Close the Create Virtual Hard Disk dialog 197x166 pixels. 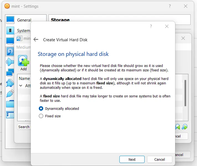tap(167, 26)
